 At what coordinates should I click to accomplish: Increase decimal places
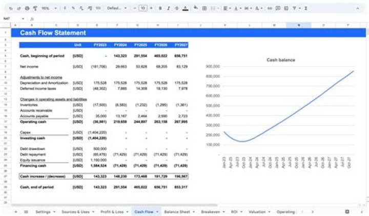90,8
